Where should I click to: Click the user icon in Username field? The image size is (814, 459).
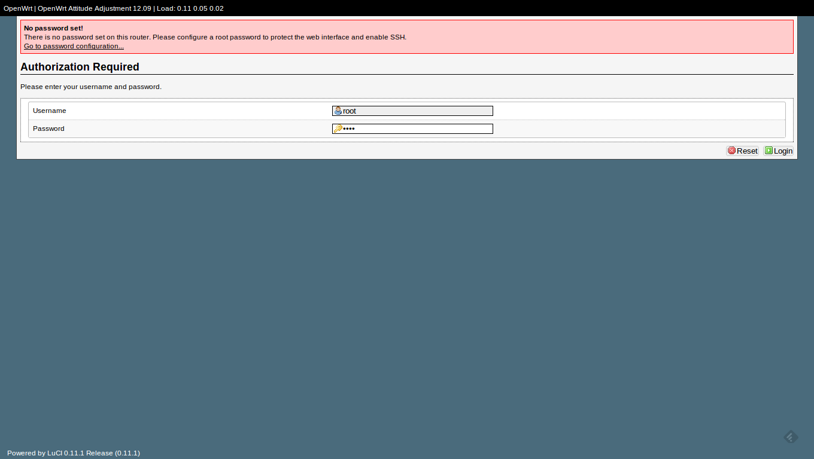click(x=338, y=111)
